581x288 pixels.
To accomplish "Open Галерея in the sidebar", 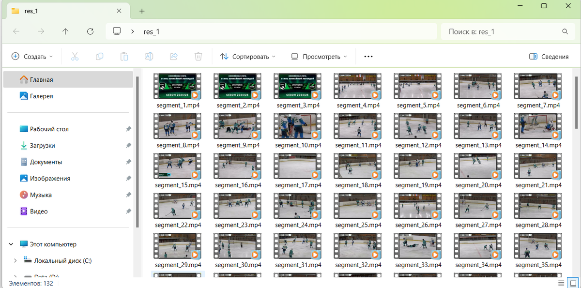I will click(x=68, y=96).
